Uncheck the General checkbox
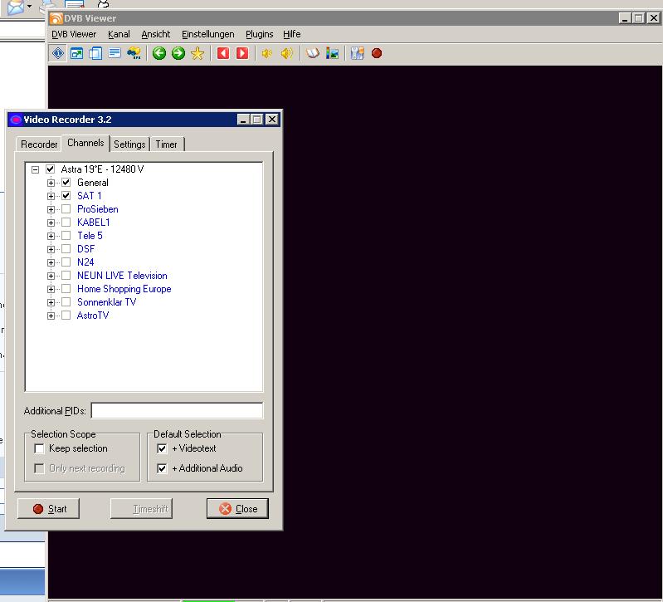 [66, 183]
